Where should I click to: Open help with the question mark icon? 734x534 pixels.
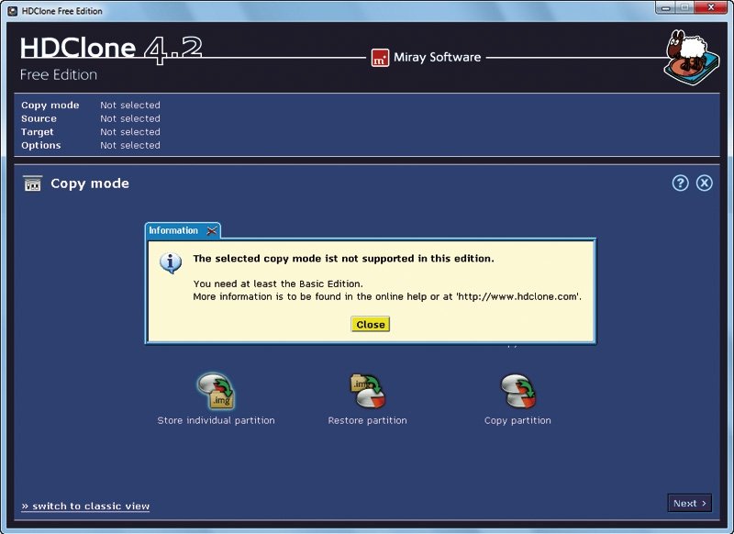pyautogui.click(x=680, y=183)
